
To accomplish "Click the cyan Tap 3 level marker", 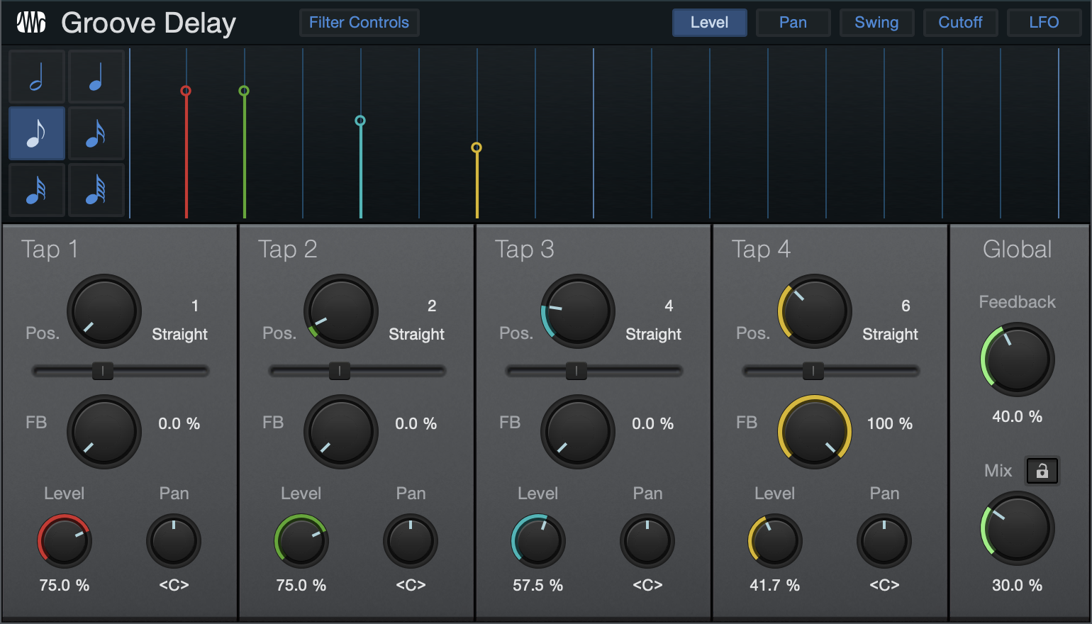I will tap(360, 121).
